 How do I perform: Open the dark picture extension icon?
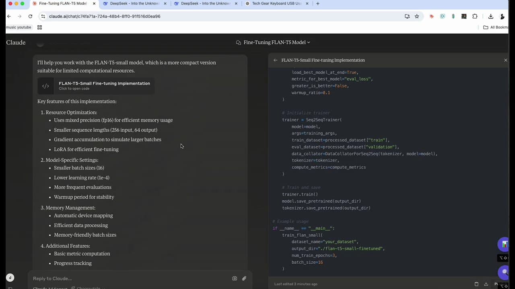tap(464, 16)
